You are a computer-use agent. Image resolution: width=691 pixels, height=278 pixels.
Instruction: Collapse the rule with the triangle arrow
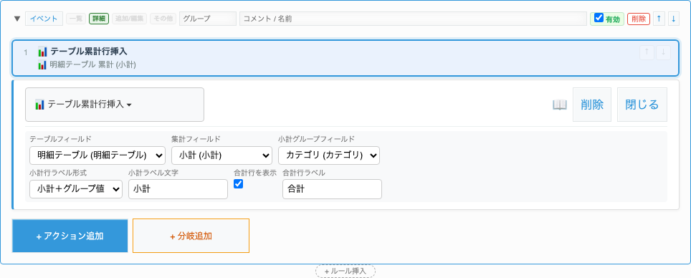(17, 19)
